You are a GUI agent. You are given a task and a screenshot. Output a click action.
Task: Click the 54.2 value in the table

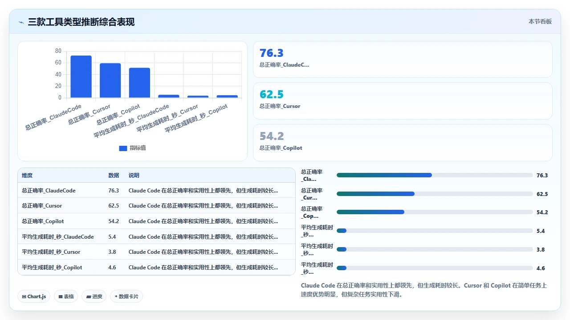click(x=114, y=221)
